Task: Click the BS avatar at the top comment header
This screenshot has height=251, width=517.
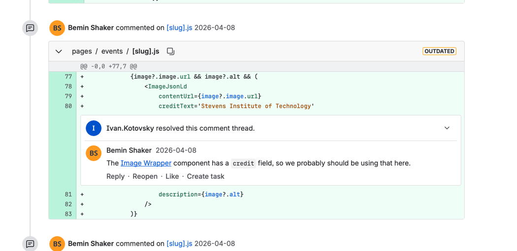Action: tap(57, 28)
